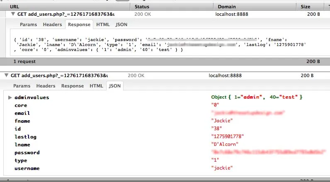
Task: Select the fname key
Action: point(22,121)
